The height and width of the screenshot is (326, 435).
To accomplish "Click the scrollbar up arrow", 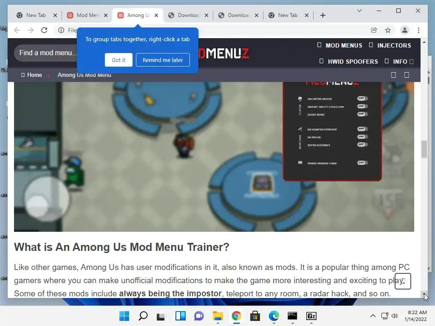I will (x=424, y=42).
